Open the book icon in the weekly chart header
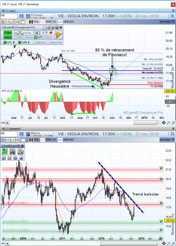176x246 pixels. coord(22,134)
